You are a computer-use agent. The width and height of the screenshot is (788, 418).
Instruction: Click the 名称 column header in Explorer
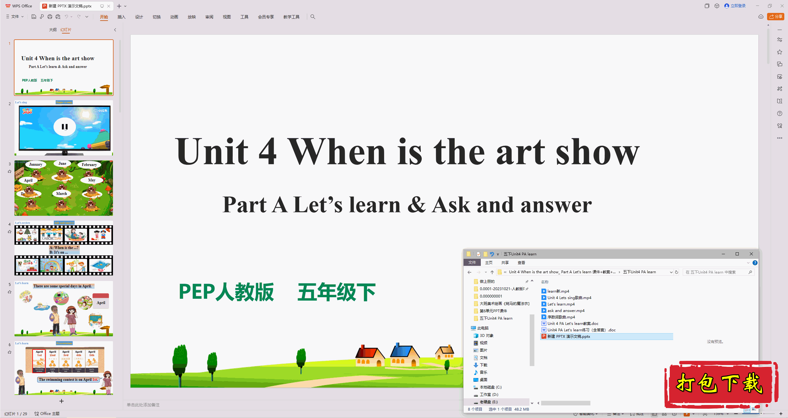coord(545,282)
